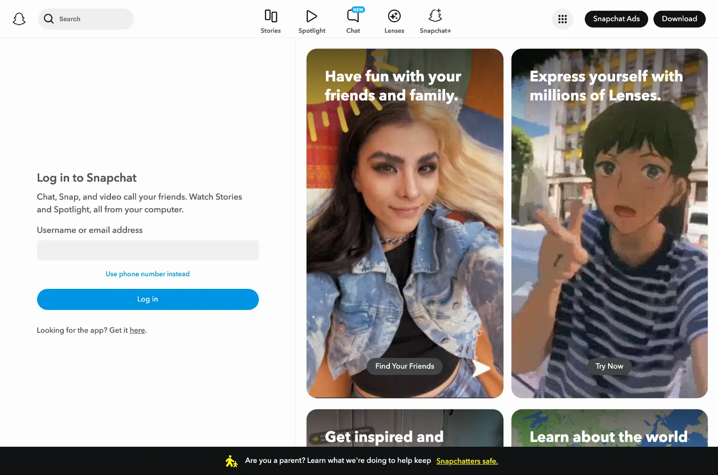
Task: Click the Snapchat ghost logo
Action: [19, 19]
